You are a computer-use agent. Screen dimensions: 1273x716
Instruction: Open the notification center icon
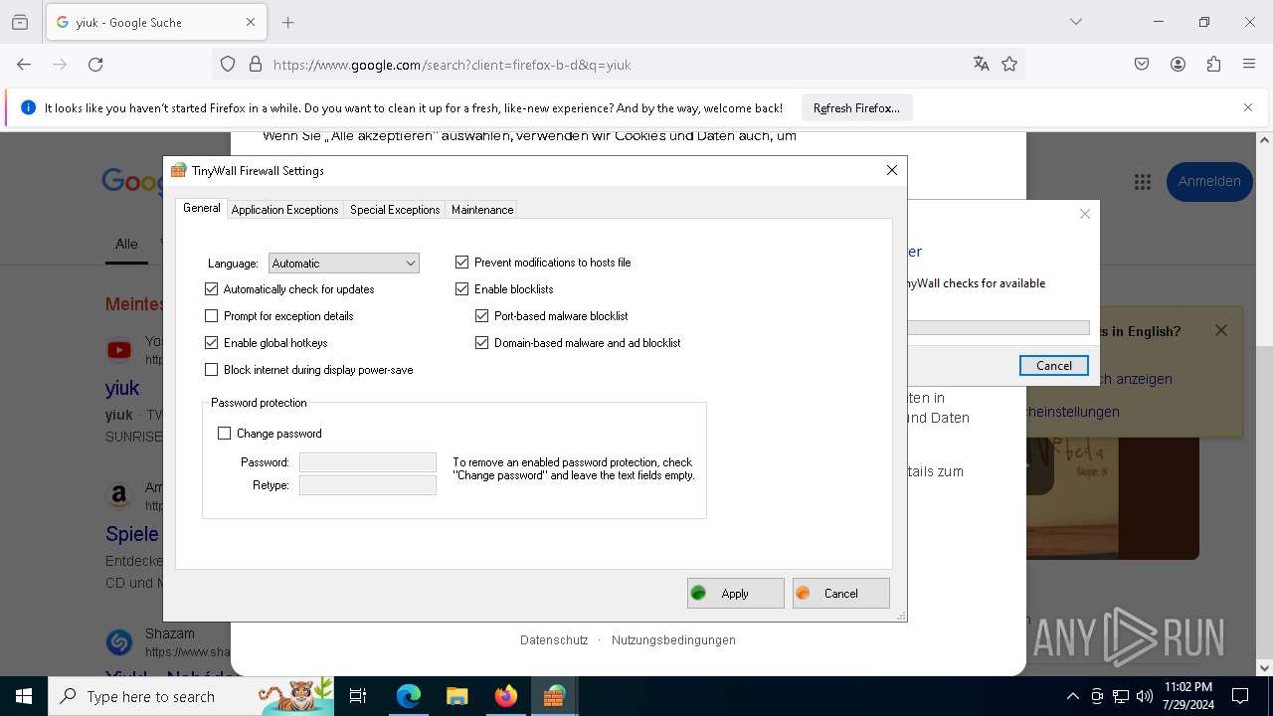click(x=1240, y=696)
